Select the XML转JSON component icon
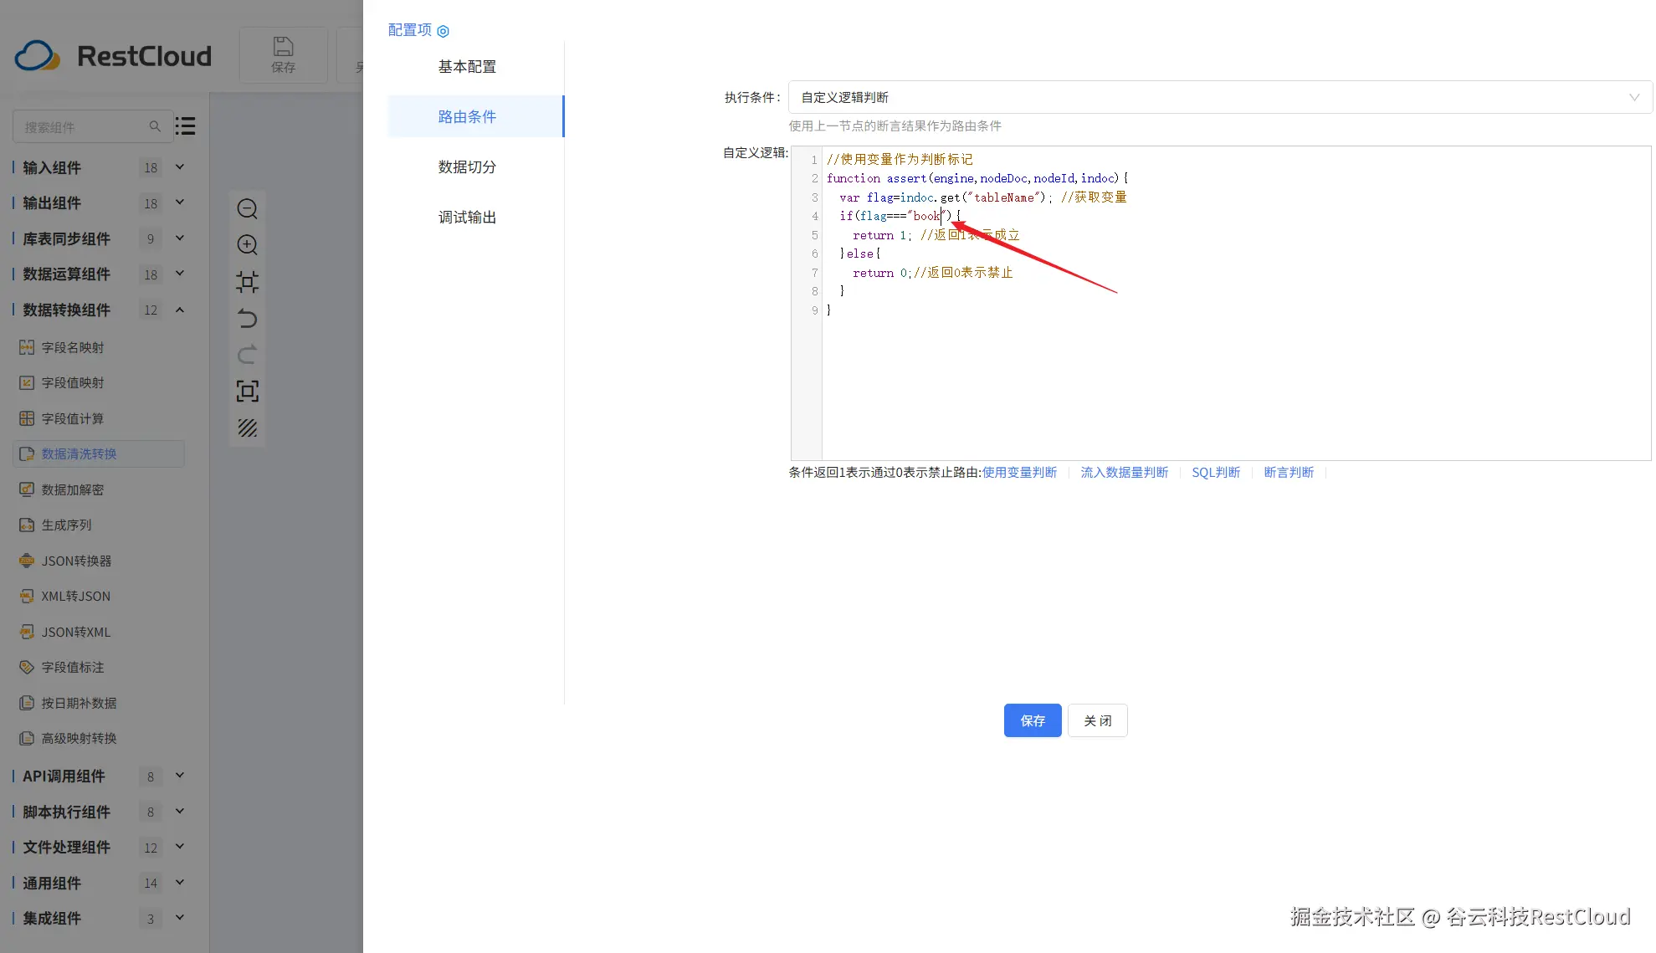This screenshot has width=1656, height=953. pyautogui.click(x=27, y=596)
